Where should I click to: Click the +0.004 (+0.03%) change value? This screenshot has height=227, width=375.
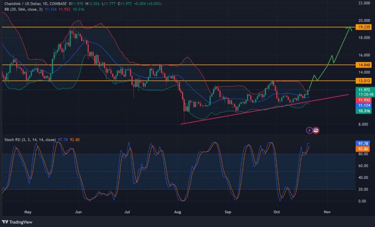148,4
